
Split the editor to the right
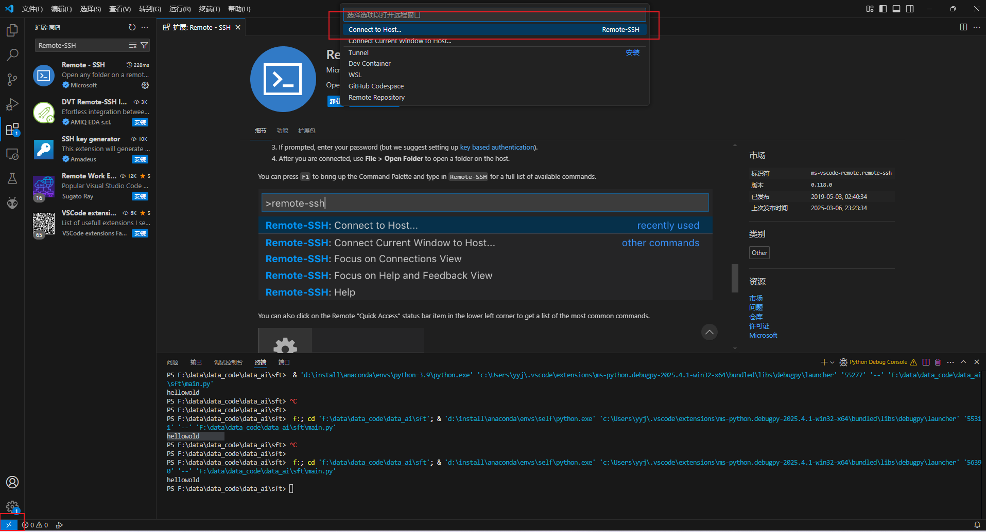click(963, 27)
